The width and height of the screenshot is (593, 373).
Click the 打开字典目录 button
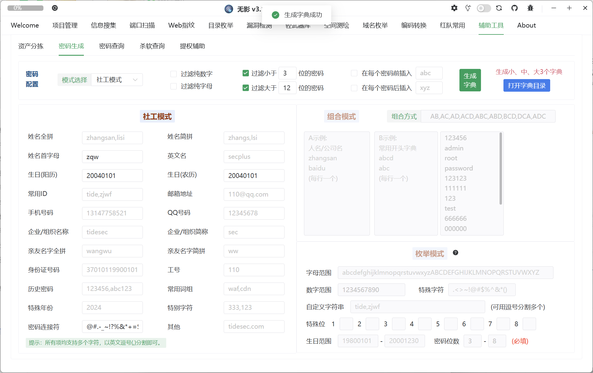click(527, 86)
